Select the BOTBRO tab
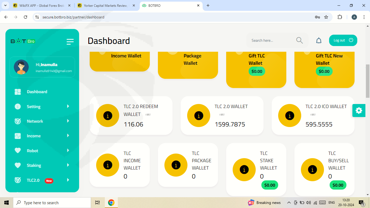Viewport: 370px width, 208px height. pos(171,5)
